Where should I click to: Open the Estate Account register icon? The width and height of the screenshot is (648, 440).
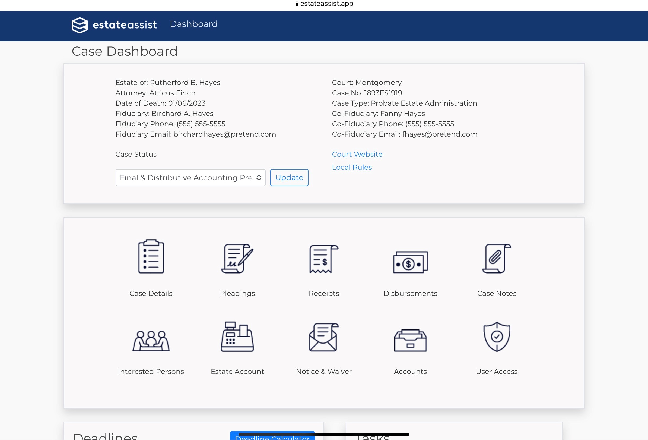click(x=237, y=337)
